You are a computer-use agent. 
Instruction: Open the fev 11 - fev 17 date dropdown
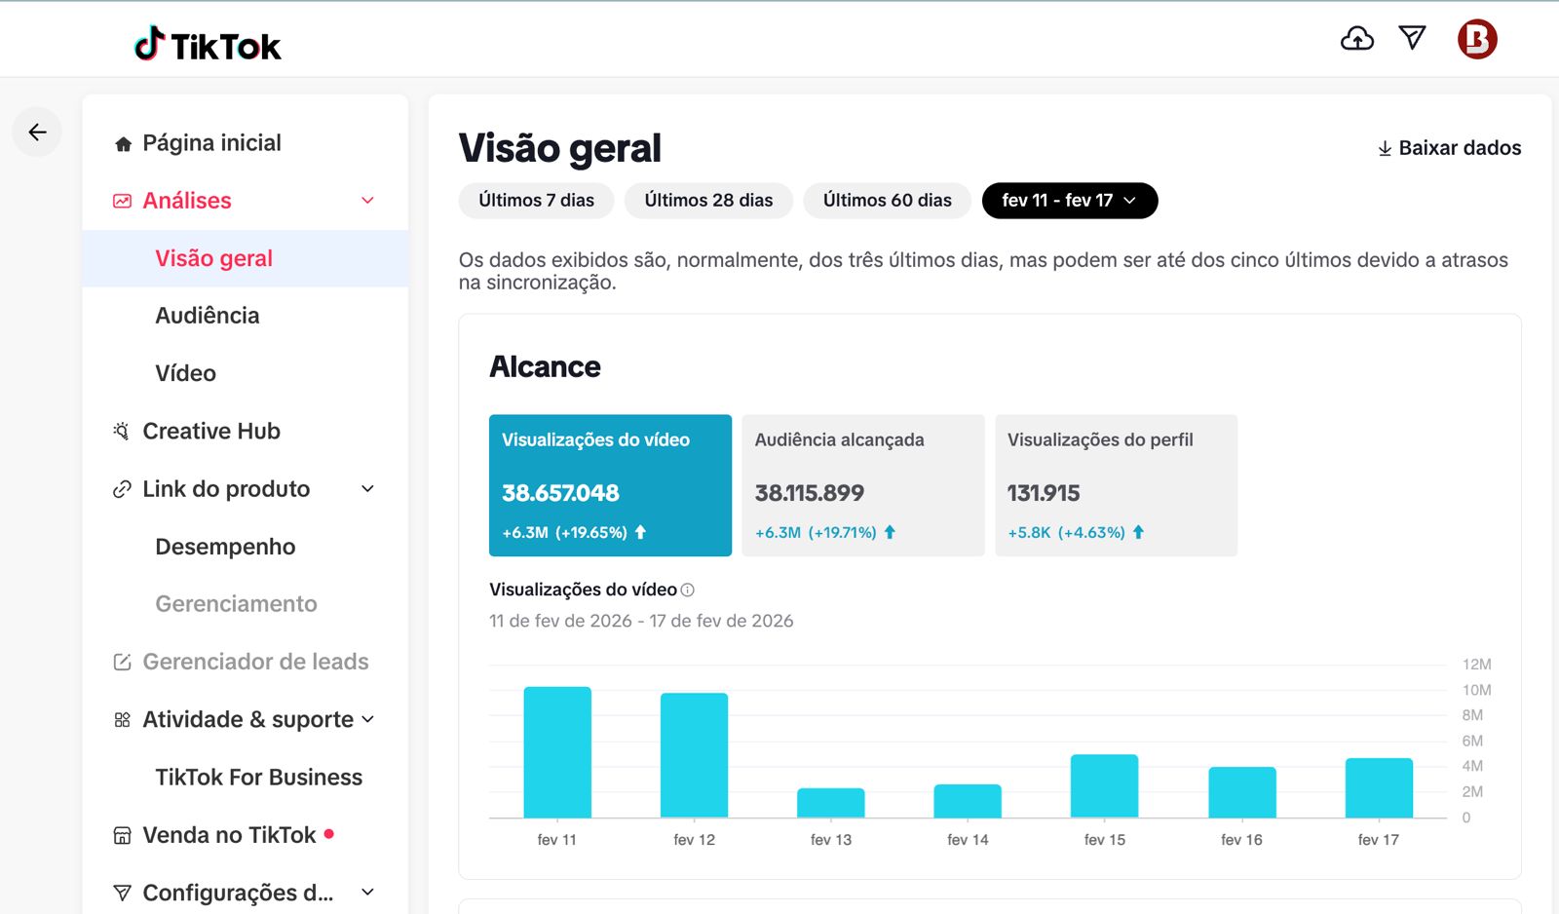[1069, 201]
